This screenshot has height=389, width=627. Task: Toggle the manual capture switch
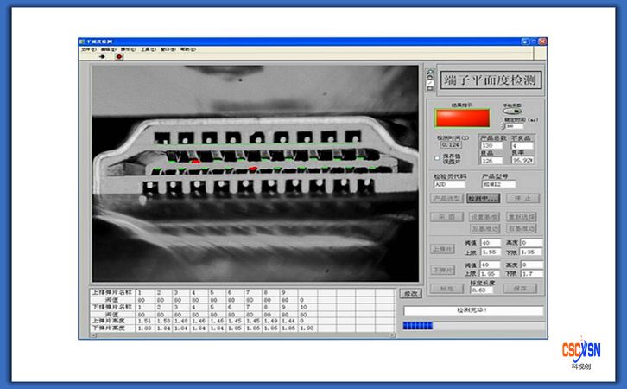tap(511, 112)
